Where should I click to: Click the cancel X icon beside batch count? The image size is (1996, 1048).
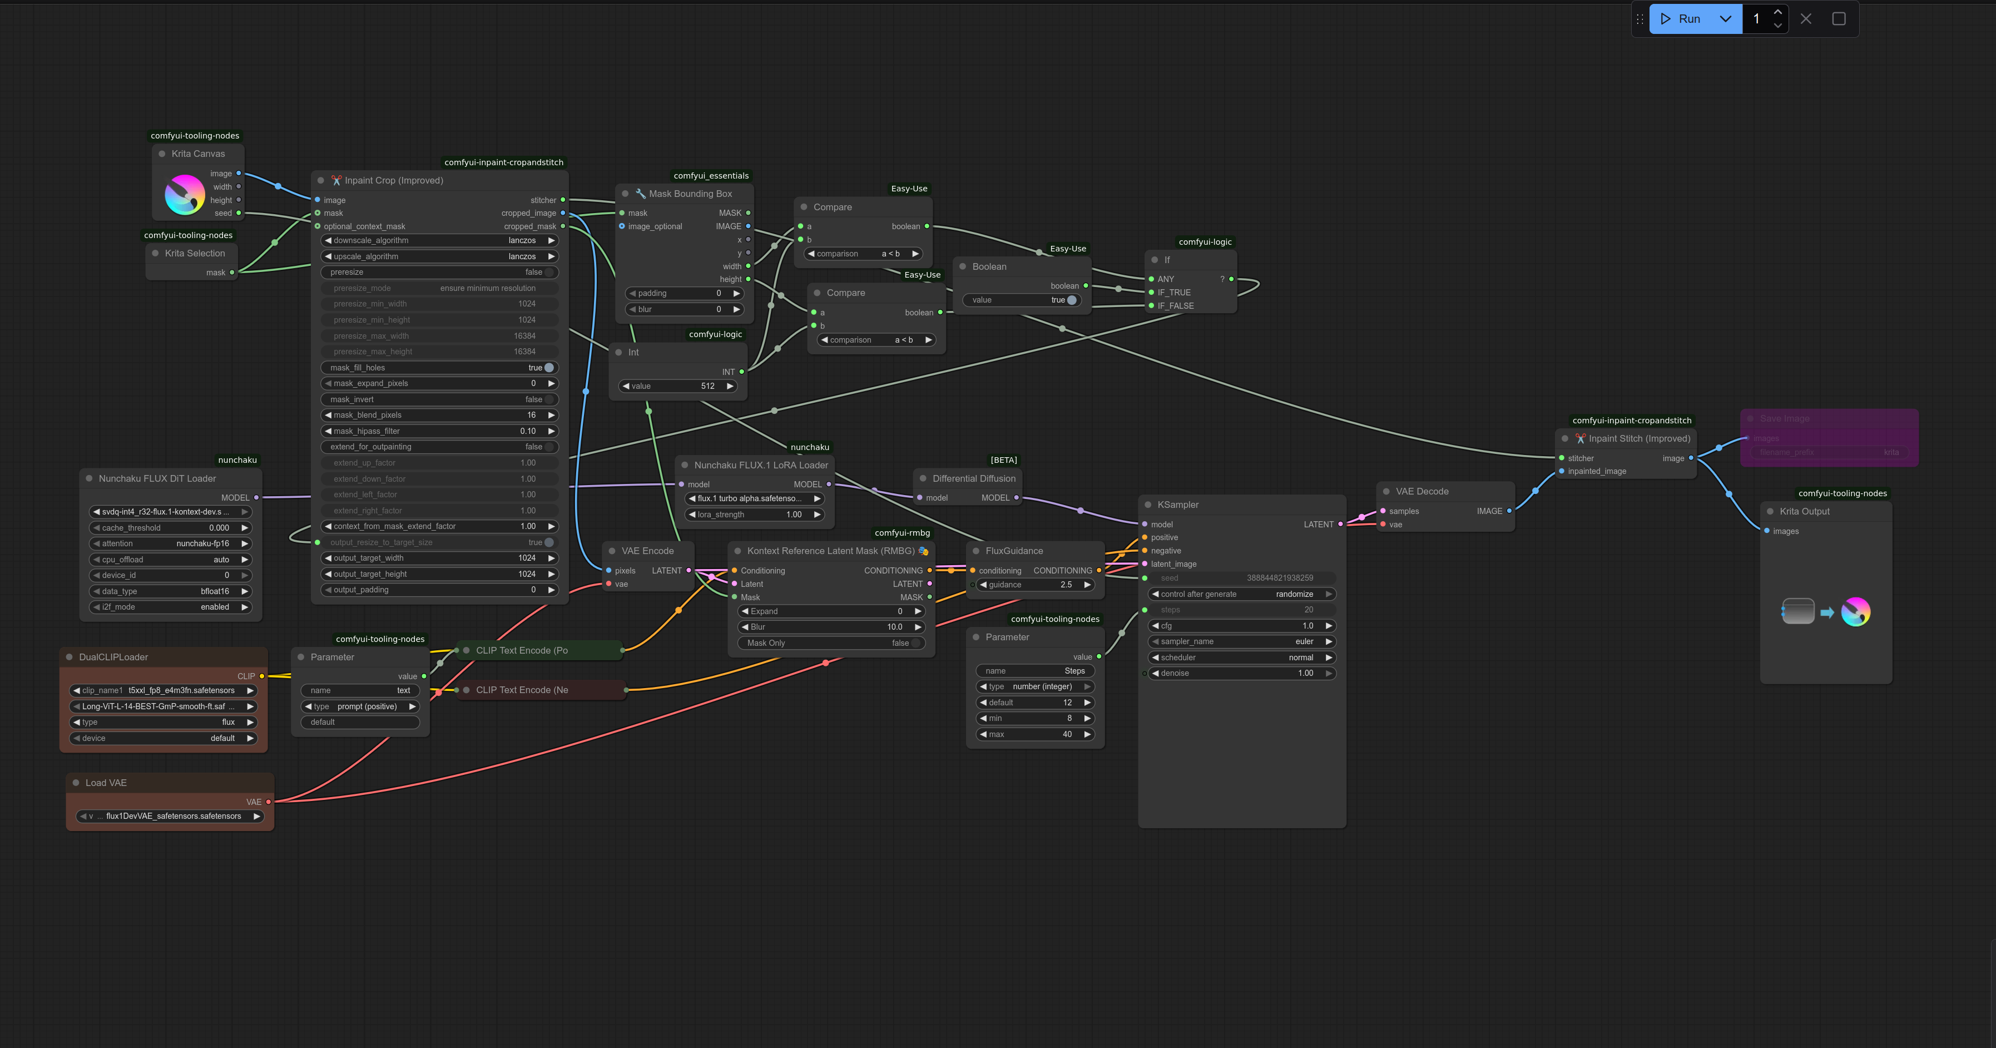tap(1805, 18)
